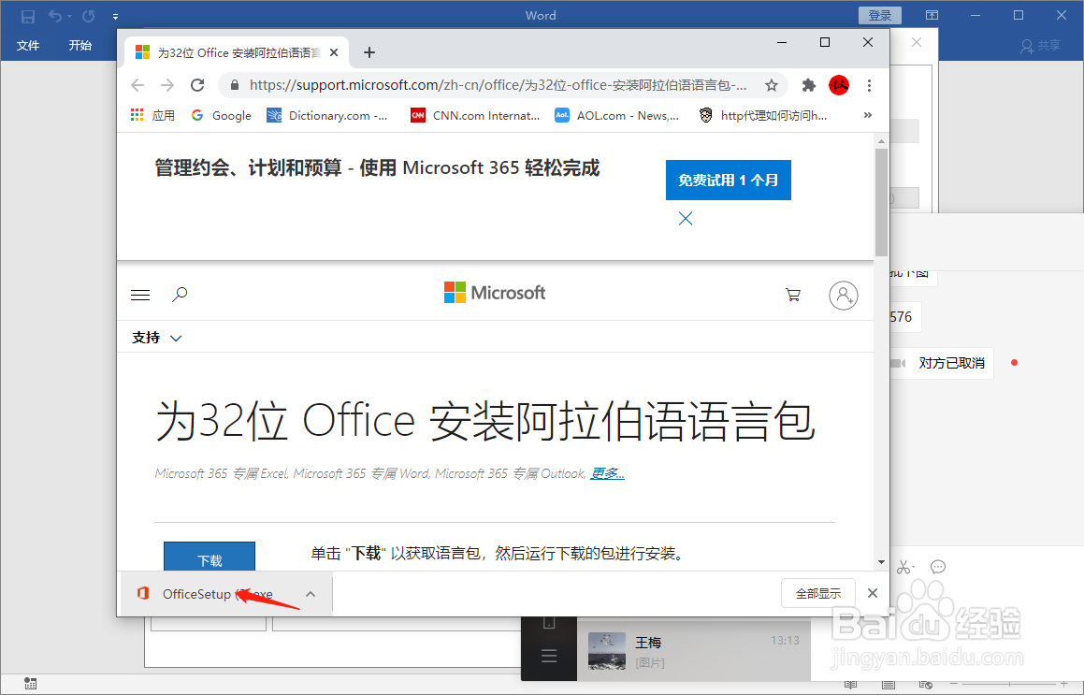Image resolution: width=1084 pixels, height=695 pixels.
Task: Open the Google bookmark
Action: point(222,115)
